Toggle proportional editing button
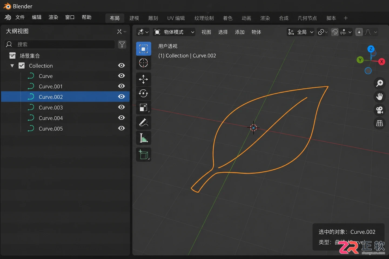The width and height of the screenshot is (389, 259). coord(359,32)
